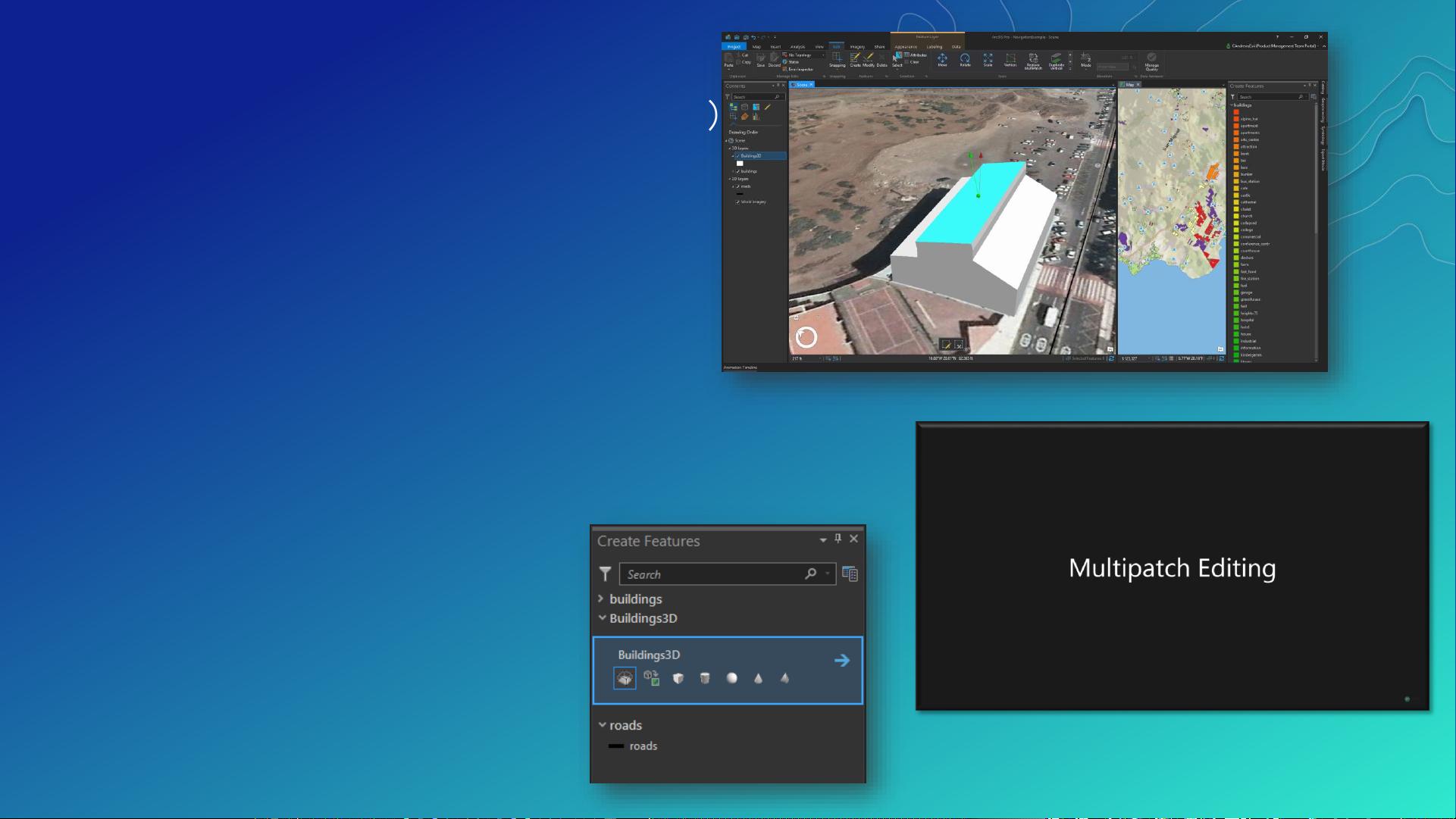
Task: Select the black roads template swatch
Action: [616, 746]
